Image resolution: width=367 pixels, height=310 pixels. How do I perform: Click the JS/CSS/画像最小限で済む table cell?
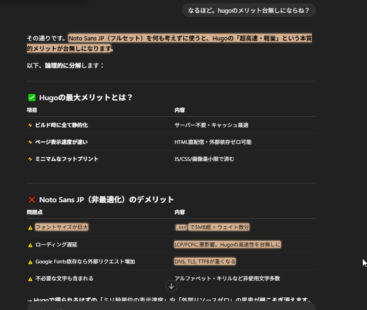pyautogui.click(x=204, y=159)
